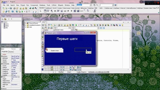This screenshot has height=90, width=160.
Task: Toggle the Default False checkbox
Action: pyautogui.click(x=12, y=67)
